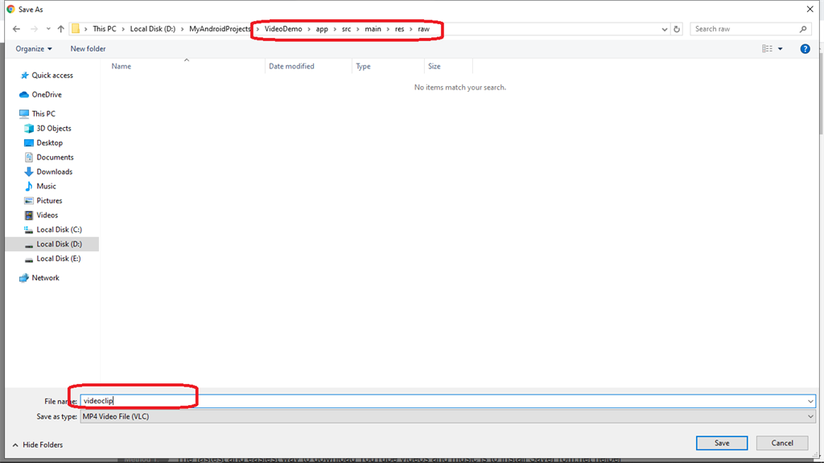Open more view options dropdown
This screenshot has height=463, width=824.
point(780,49)
